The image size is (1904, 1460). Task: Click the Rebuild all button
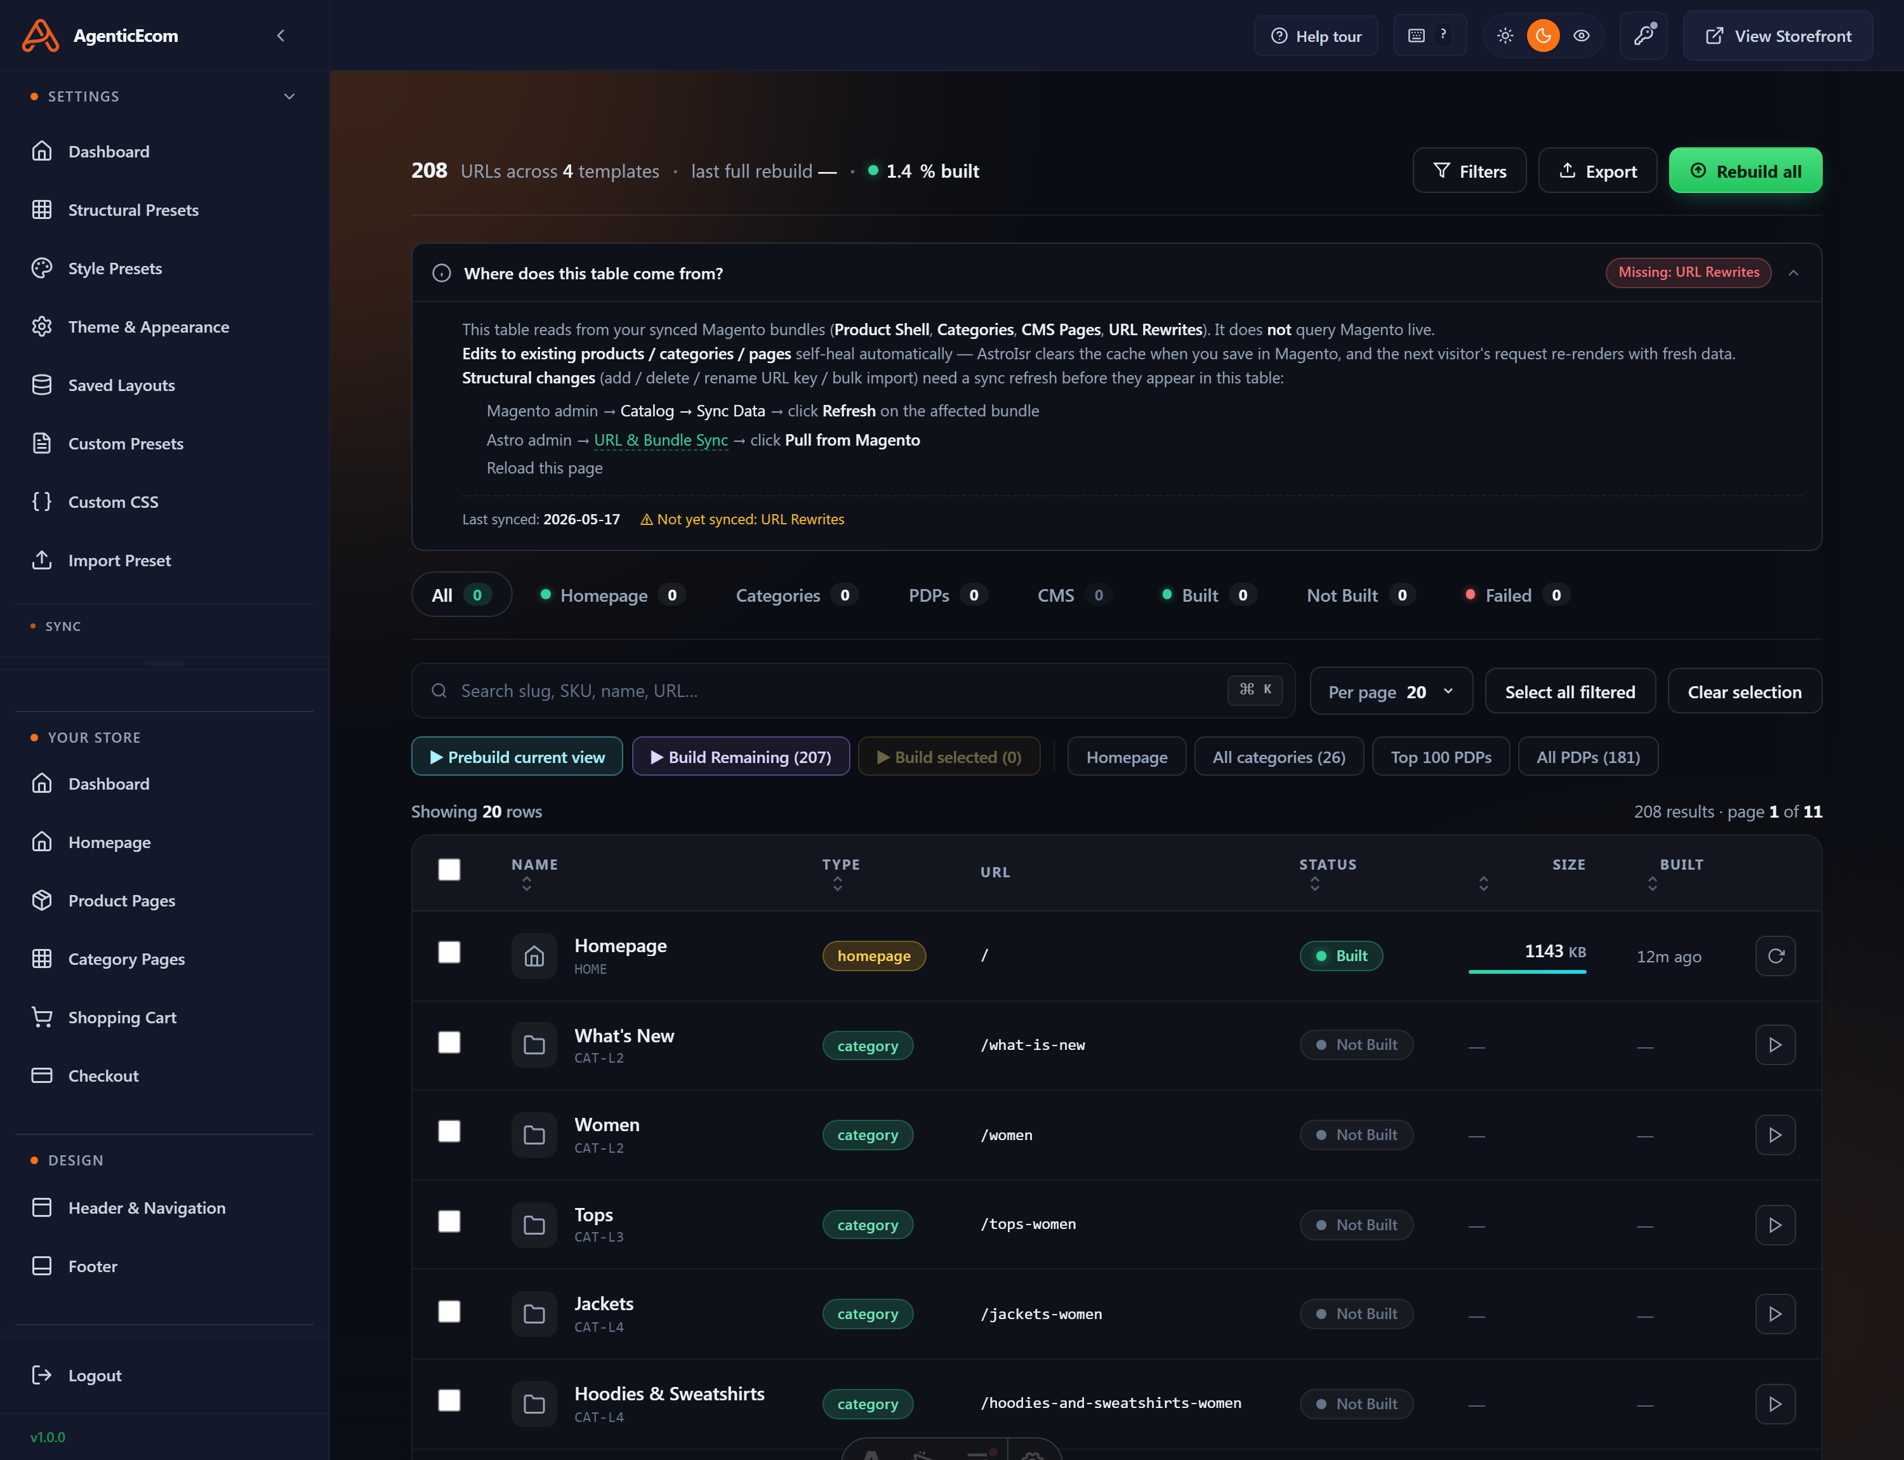click(x=1745, y=171)
